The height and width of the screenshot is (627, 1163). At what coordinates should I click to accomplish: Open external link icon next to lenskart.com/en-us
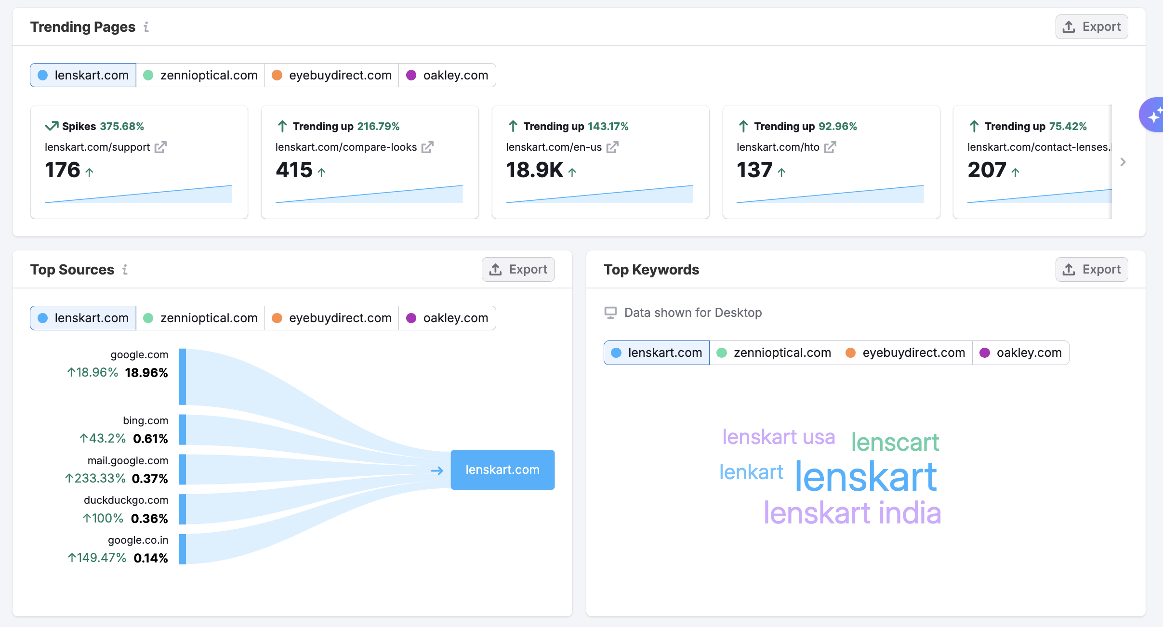pos(612,147)
